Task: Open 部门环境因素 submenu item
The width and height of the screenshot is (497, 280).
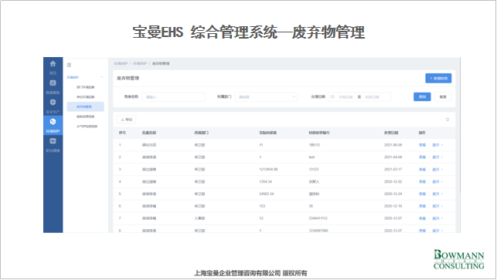Action: coord(85,87)
